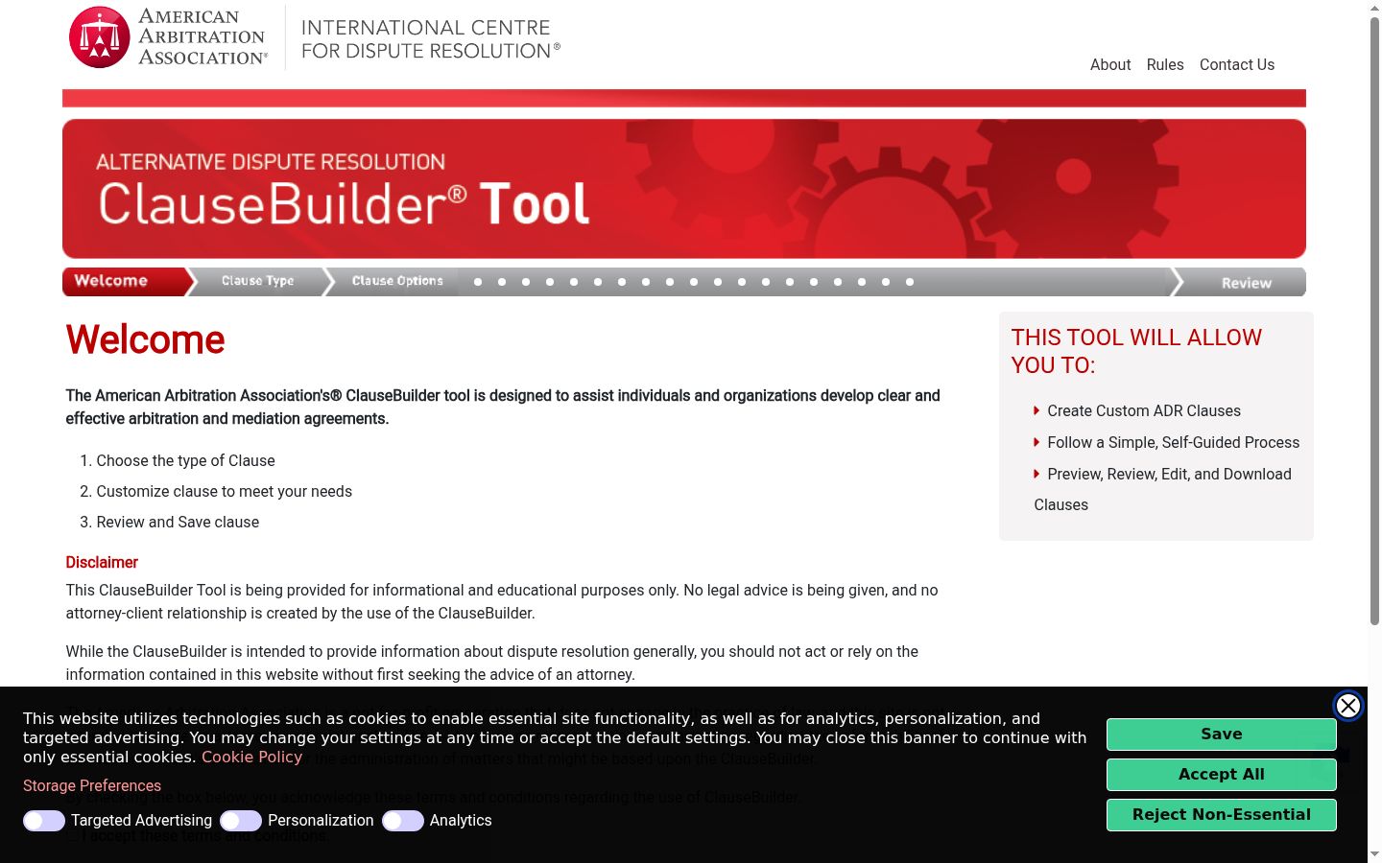This screenshot has width=1382, height=863.
Task: Select the Clause Type step tab
Action: (258, 282)
